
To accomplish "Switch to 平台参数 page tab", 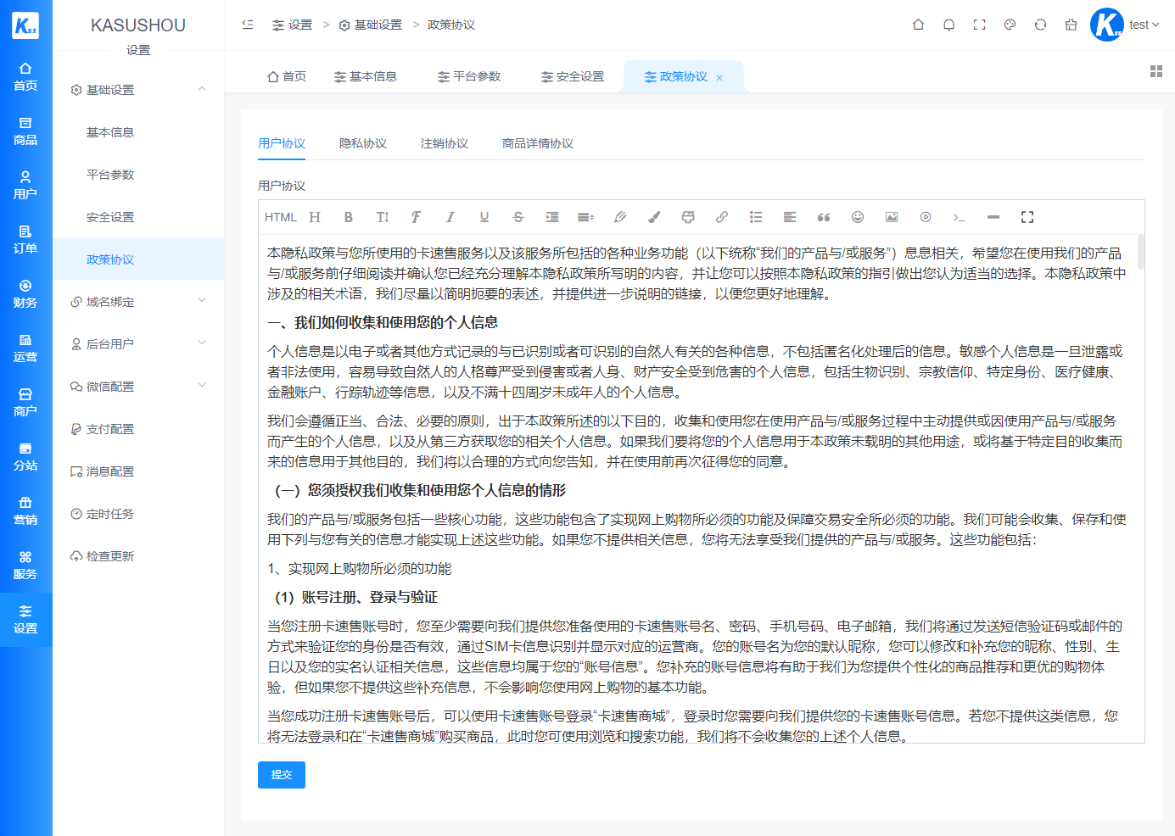I will coord(469,76).
